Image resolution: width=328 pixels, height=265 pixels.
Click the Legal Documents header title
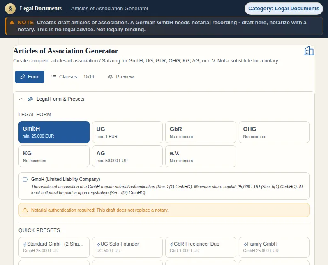[x=41, y=8]
